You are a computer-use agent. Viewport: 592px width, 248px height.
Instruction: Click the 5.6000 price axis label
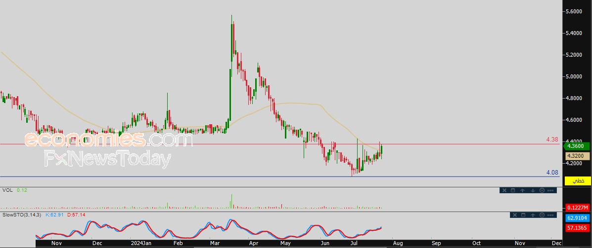pyautogui.click(x=574, y=12)
